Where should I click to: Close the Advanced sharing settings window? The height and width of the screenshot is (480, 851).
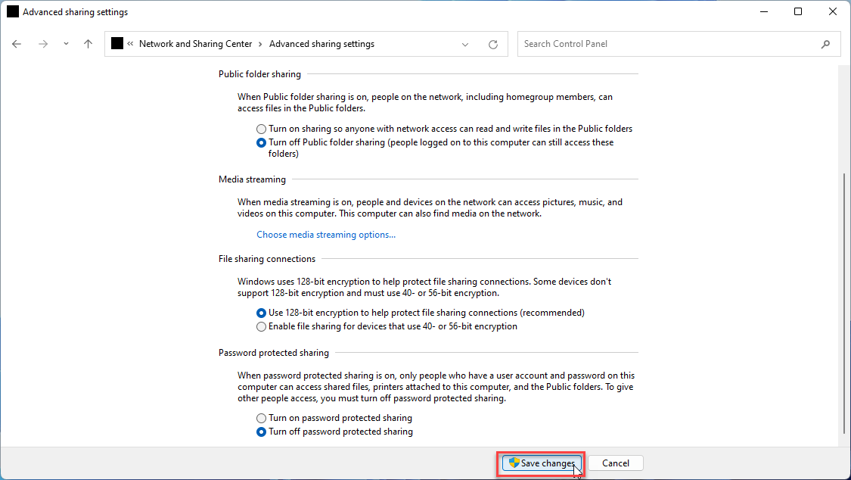(x=833, y=11)
